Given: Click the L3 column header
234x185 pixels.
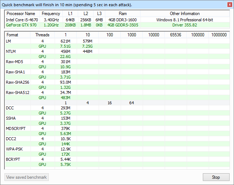Looking at the screenshot, I should (x=99, y=14).
